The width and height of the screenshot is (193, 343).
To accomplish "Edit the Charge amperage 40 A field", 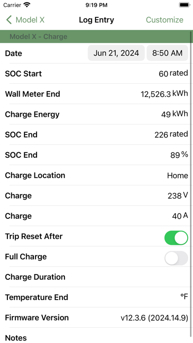I will (x=180, y=216).
